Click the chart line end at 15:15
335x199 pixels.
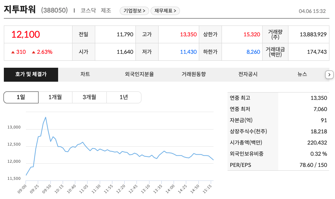click(213, 160)
